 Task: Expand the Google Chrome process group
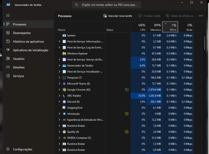coord(59,90)
